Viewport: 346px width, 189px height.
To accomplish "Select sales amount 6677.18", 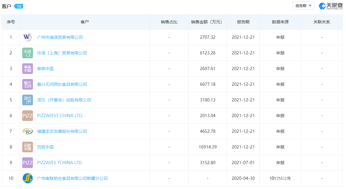I will pyautogui.click(x=208, y=84).
